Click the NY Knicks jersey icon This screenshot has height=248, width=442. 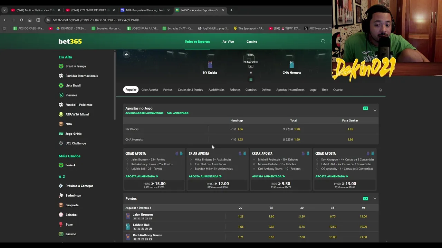pyautogui.click(x=210, y=65)
